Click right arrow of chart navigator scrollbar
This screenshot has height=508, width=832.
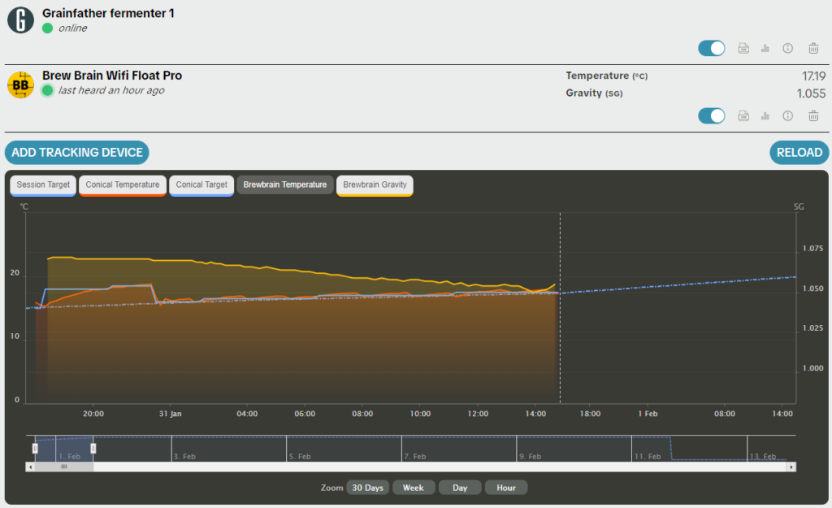pos(792,467)
